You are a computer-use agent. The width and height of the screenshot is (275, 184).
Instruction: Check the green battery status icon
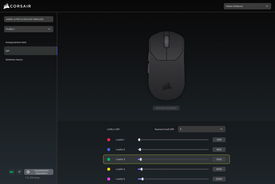point(11,172)
